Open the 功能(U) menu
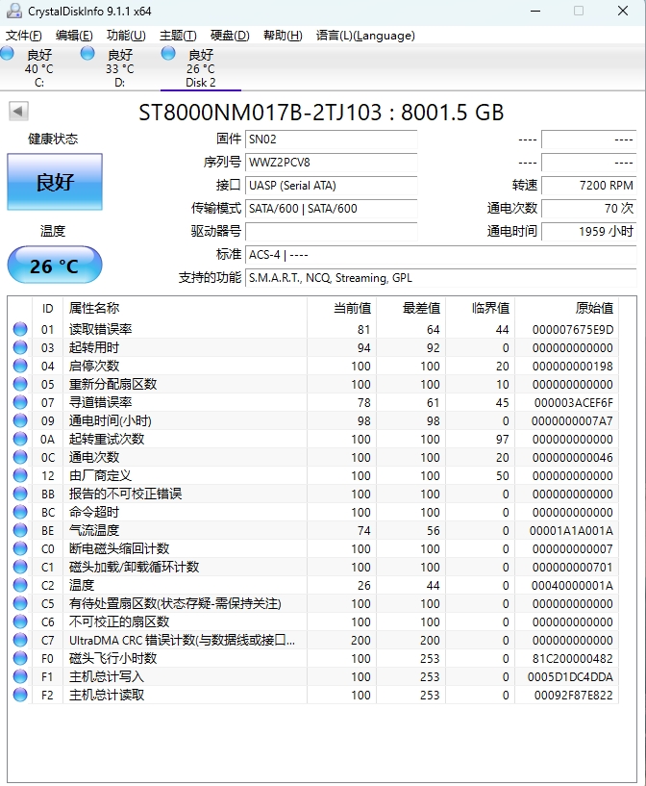 [126, 36]
